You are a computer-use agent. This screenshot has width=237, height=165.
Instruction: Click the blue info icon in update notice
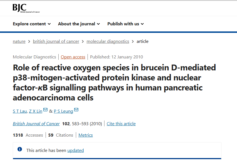20,149
